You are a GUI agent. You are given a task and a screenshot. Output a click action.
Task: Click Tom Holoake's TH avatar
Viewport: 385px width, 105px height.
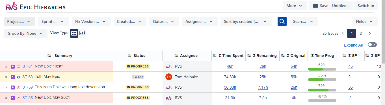[x=169, y=77]
